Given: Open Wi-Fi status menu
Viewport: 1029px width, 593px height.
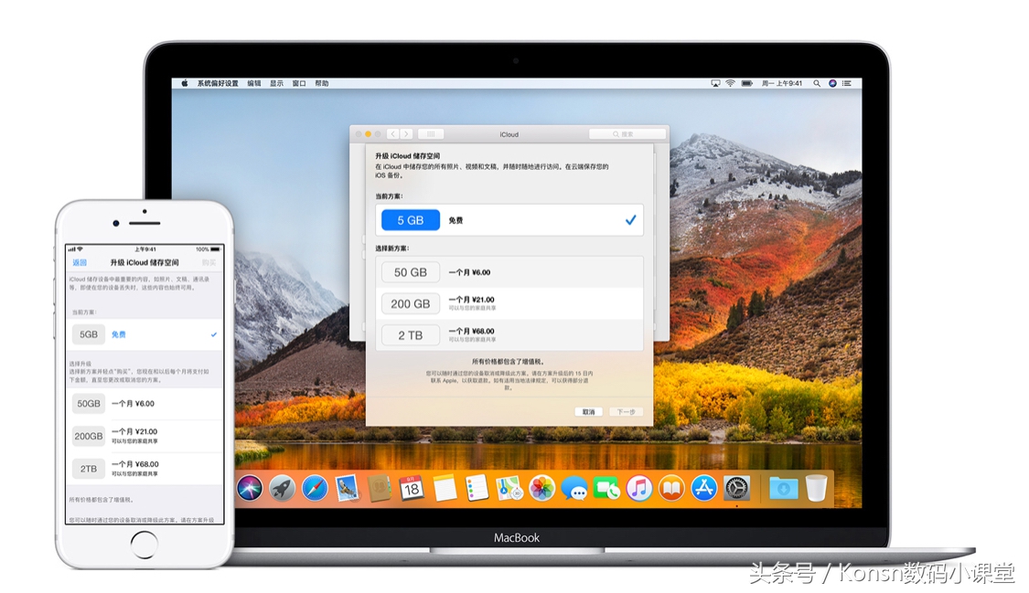Looking at the screenshot, I should 731,83.
